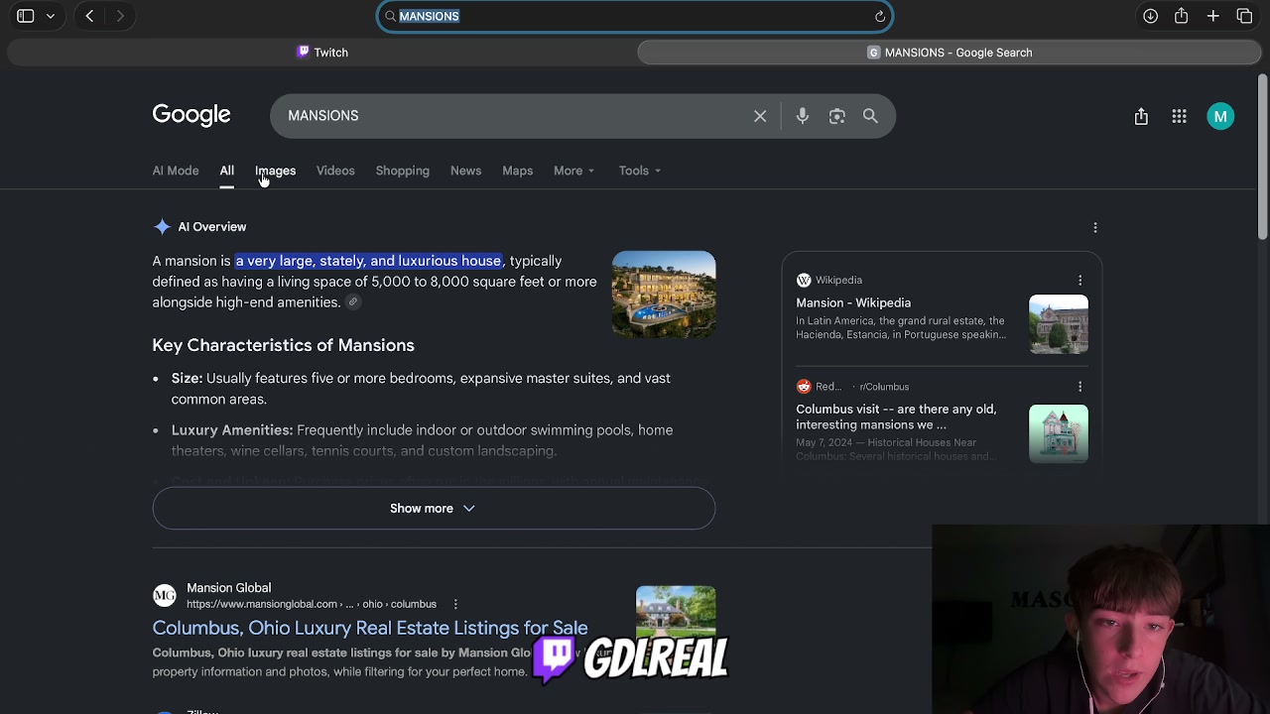Open Mansion - Wikipedia source card
1270x714 pixels.
[853, 302]
